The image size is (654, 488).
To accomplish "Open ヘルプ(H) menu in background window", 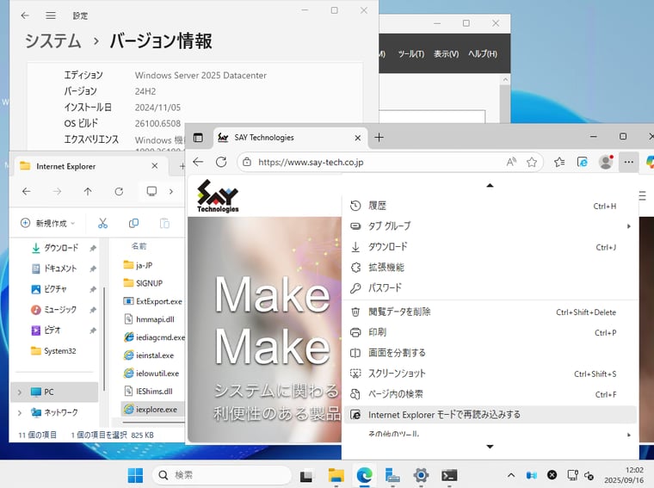I will (483, 54).
